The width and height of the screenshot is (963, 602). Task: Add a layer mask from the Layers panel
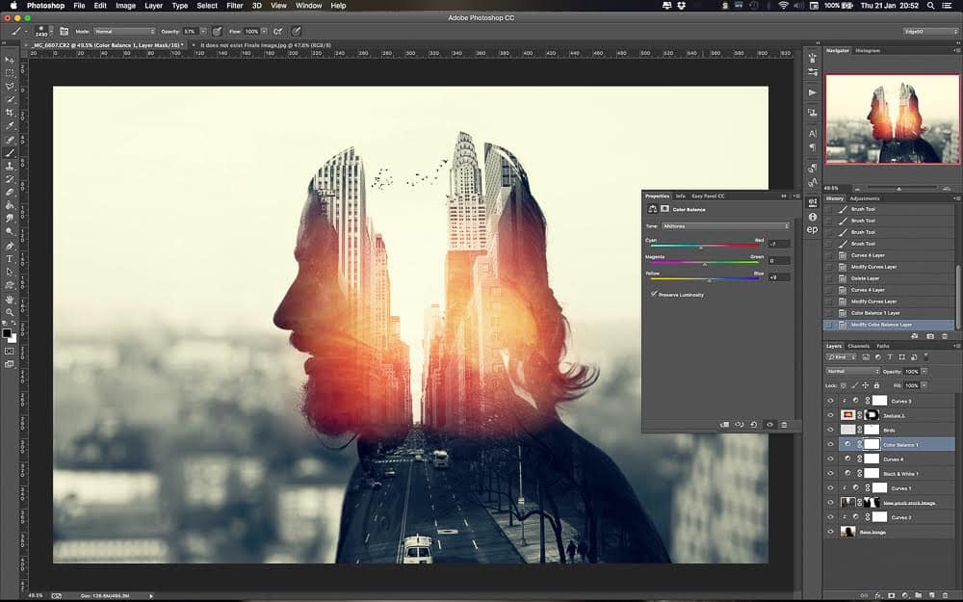click(x=892, y=595)
